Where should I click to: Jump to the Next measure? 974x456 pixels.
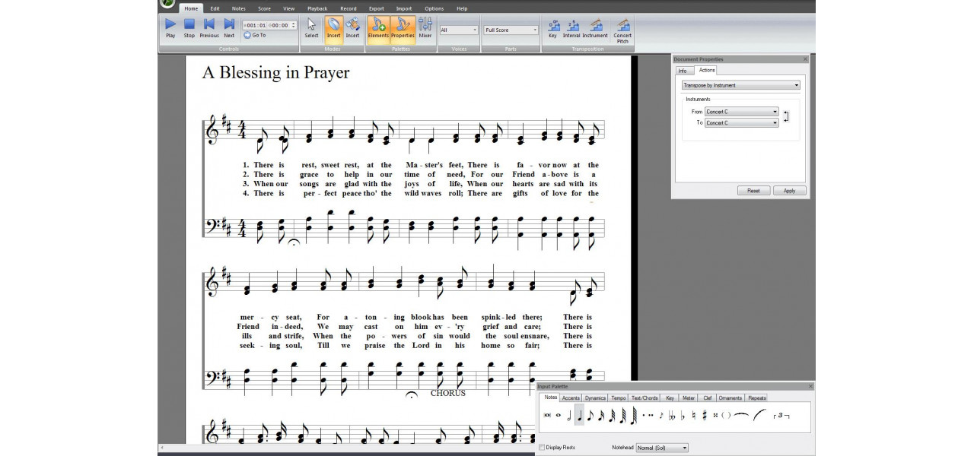tap(229, 27)
